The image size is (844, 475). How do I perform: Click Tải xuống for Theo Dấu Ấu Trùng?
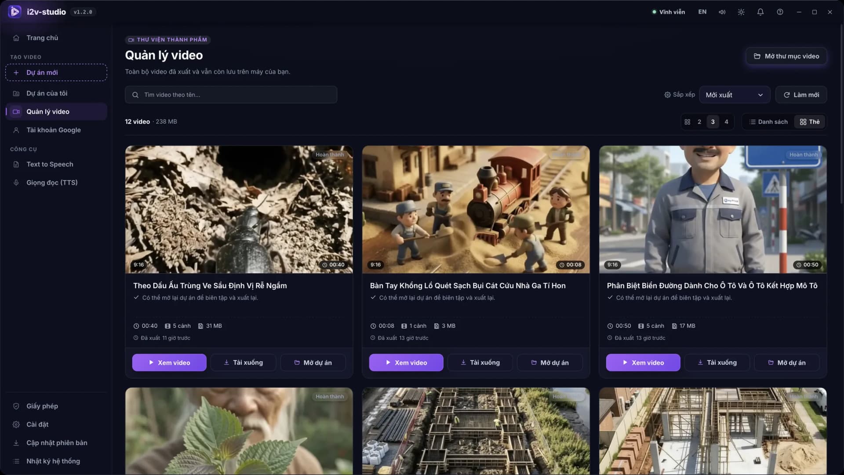coord(243,363)
